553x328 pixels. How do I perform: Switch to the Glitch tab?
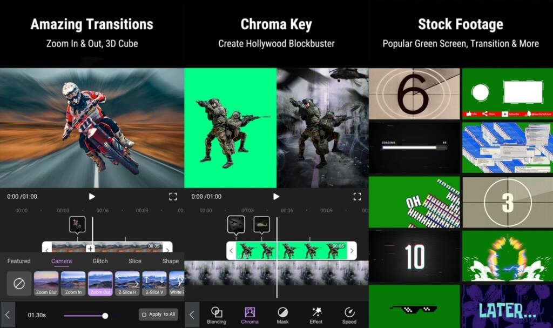click(x=99, y=261)
